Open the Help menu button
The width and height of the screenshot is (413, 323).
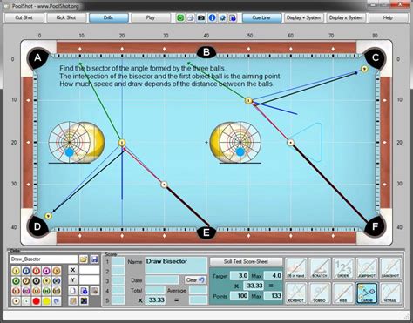tap(388, 17)
